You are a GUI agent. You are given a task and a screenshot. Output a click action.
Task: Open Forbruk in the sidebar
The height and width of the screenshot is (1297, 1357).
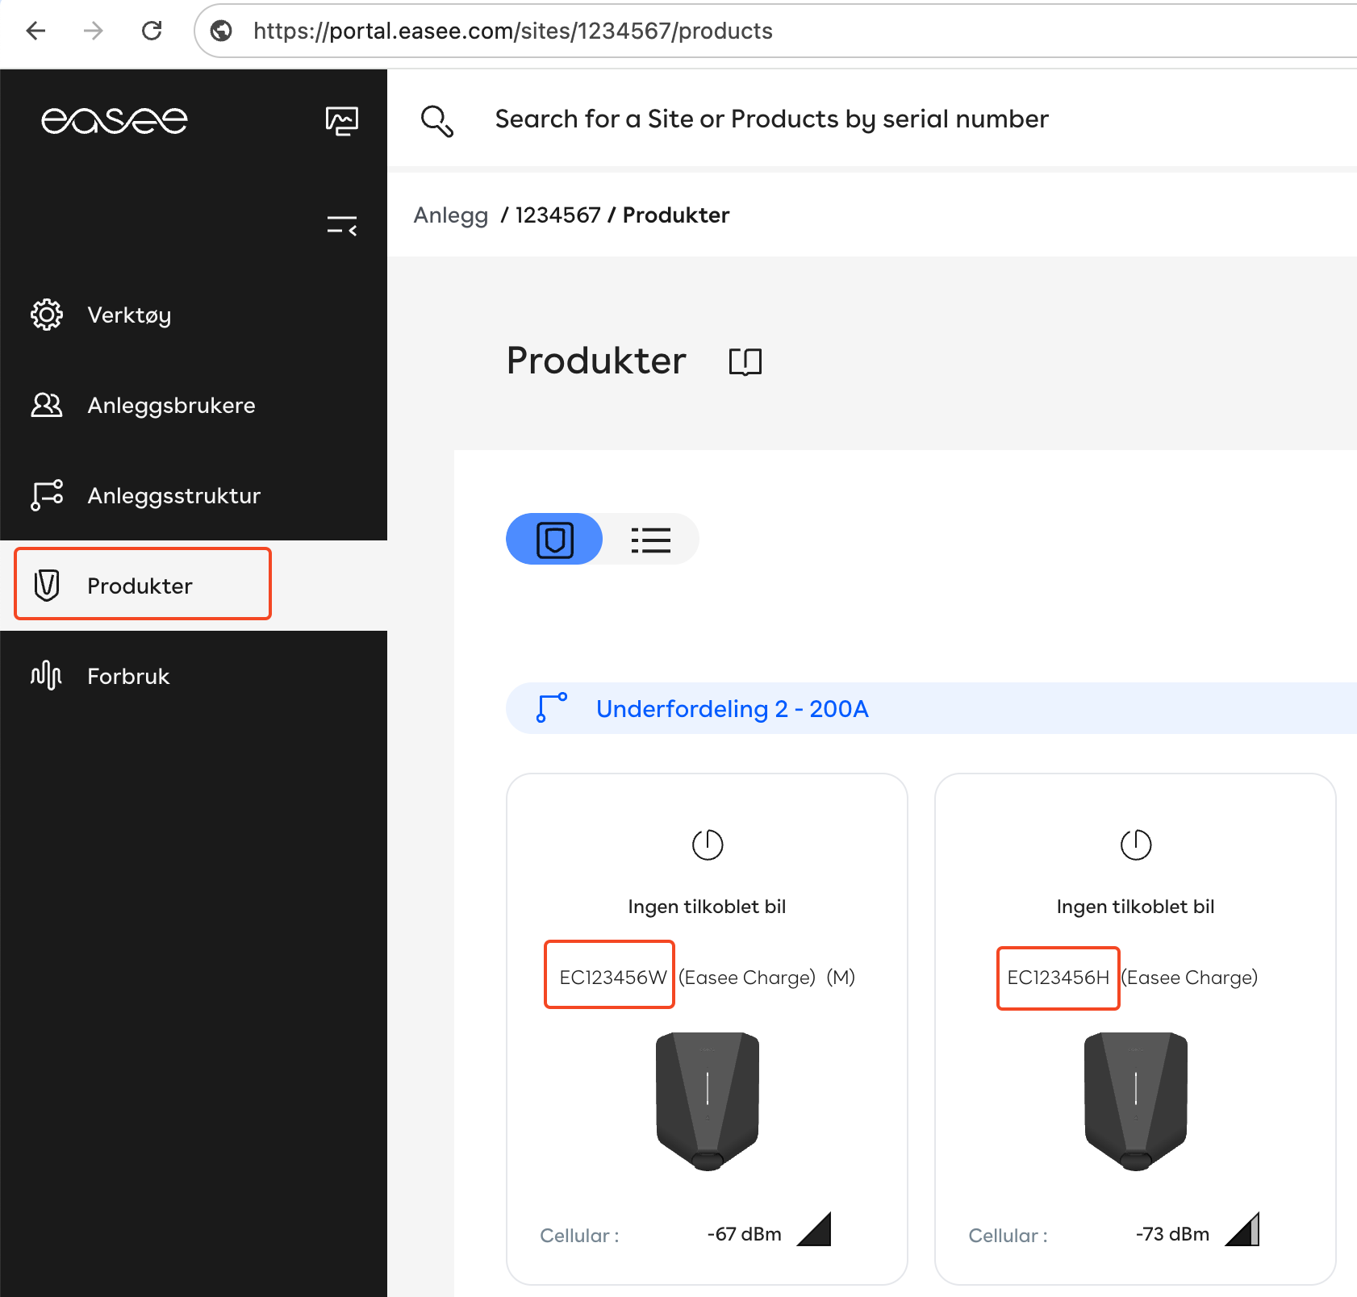pos(194,676)
